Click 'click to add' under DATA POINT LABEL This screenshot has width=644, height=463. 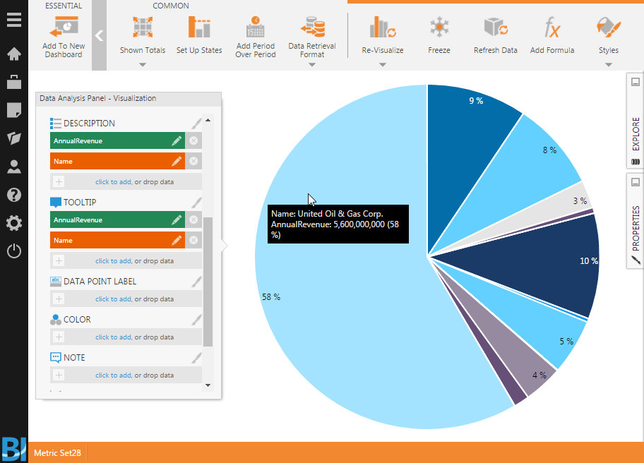click(113, 299)
